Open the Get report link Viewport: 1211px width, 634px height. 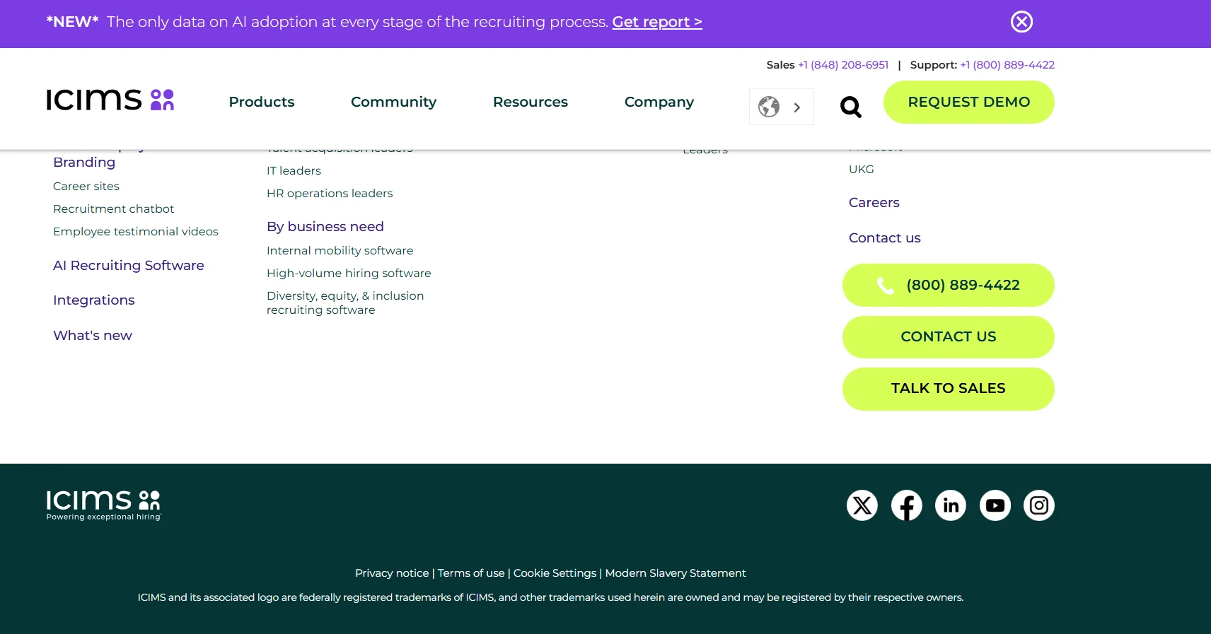pos(657,22)
